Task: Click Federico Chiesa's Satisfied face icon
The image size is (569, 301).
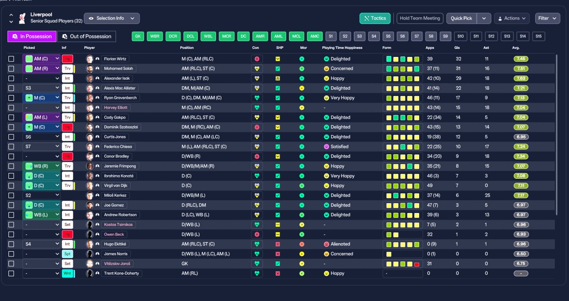Action: [326, 147]
